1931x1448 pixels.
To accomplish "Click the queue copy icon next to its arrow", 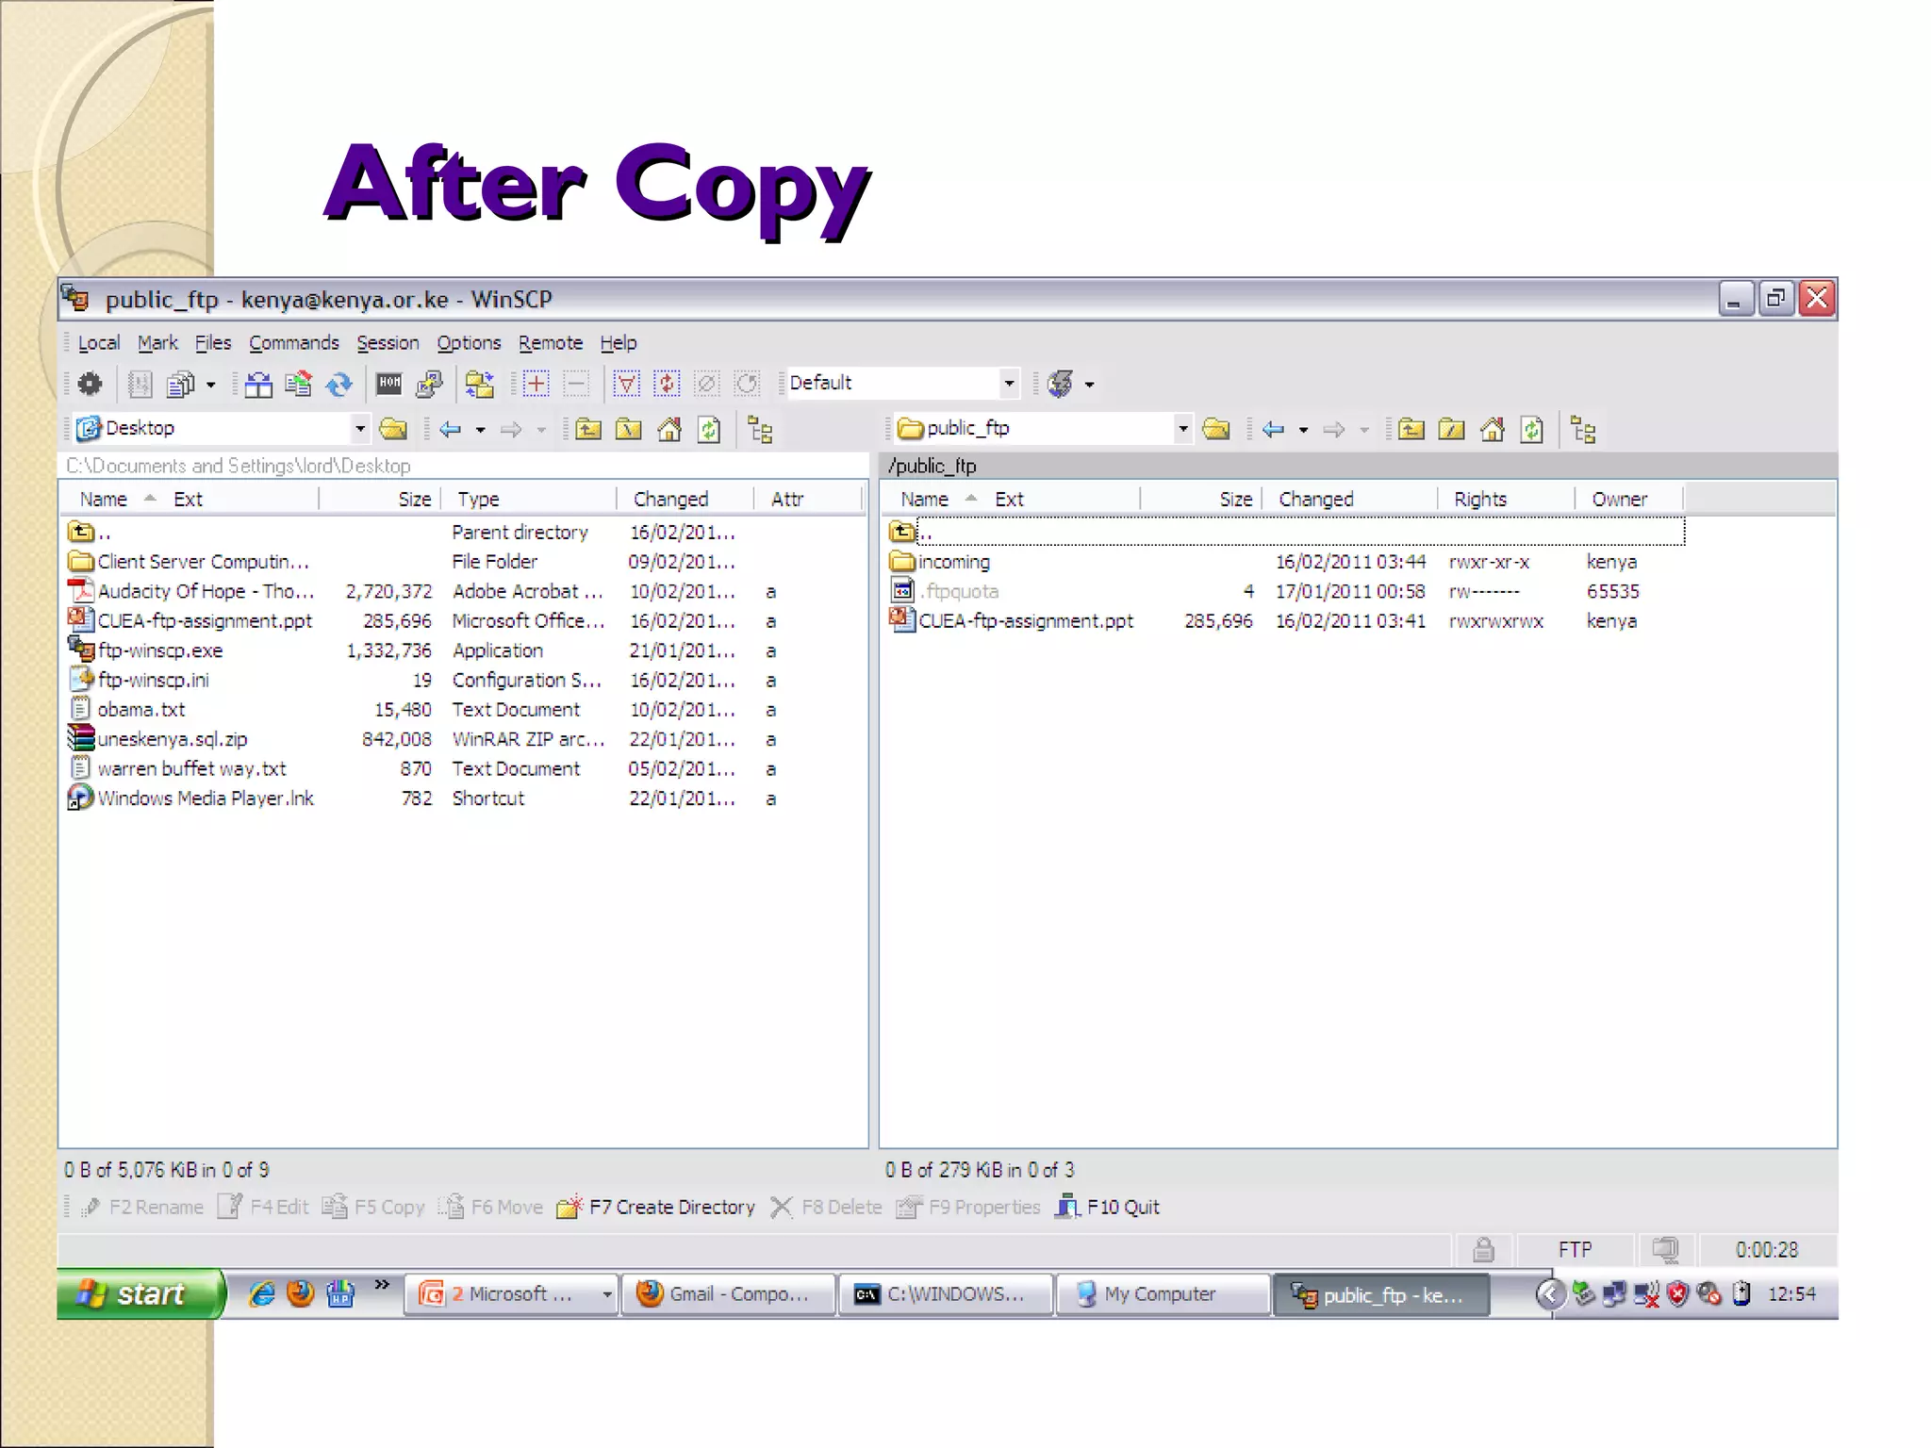I will 179,384.
